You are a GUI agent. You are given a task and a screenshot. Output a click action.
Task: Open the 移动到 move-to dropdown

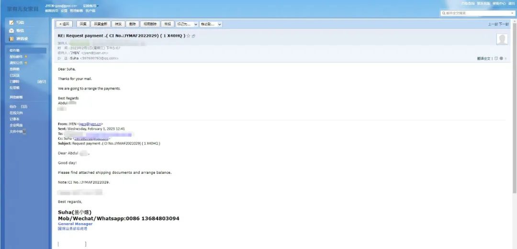(211, 24)
